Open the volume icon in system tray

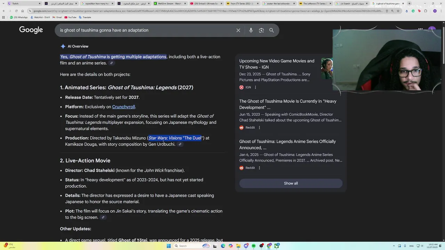(422, 246)
